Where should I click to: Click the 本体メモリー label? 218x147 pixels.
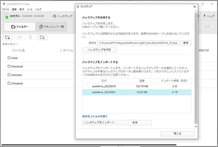point(10,44)
